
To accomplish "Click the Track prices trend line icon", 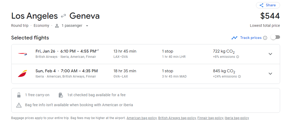I will click(234, 38).
